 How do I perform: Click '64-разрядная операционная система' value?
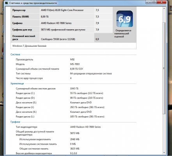(x=91, y=74)
